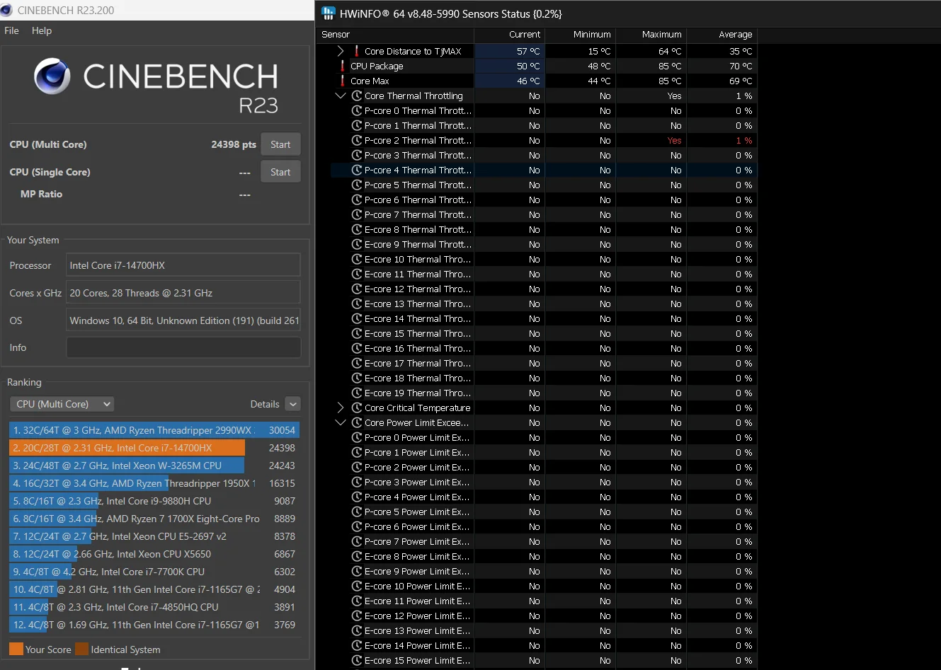Screen dimensions: 941x670
Task: Click the thermometer icon for CPU Package
Action: pos(343,66)
